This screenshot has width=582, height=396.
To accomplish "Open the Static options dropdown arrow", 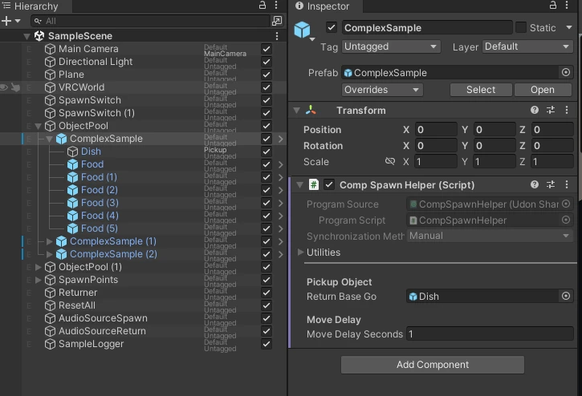I will pos(568,27).
